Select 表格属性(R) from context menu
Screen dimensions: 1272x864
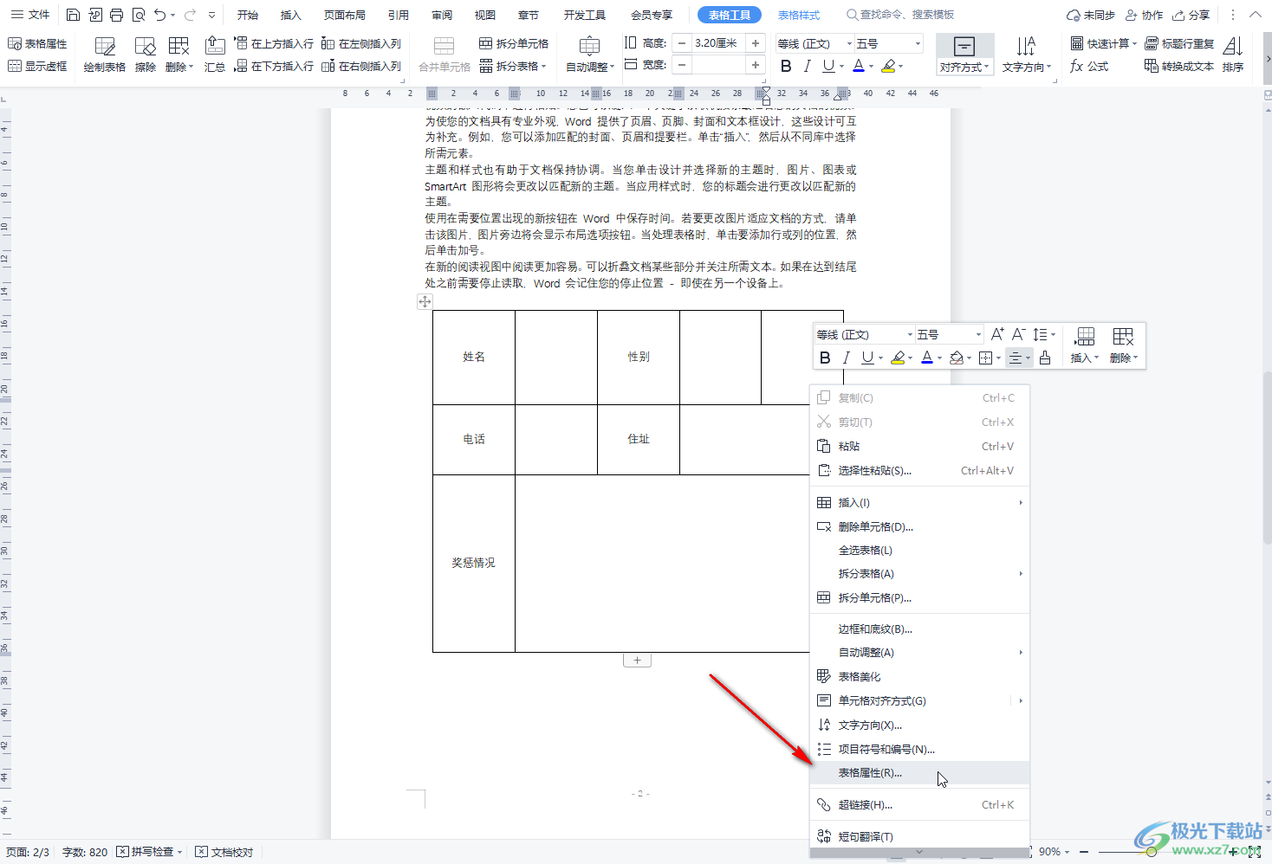coord(919,773)
